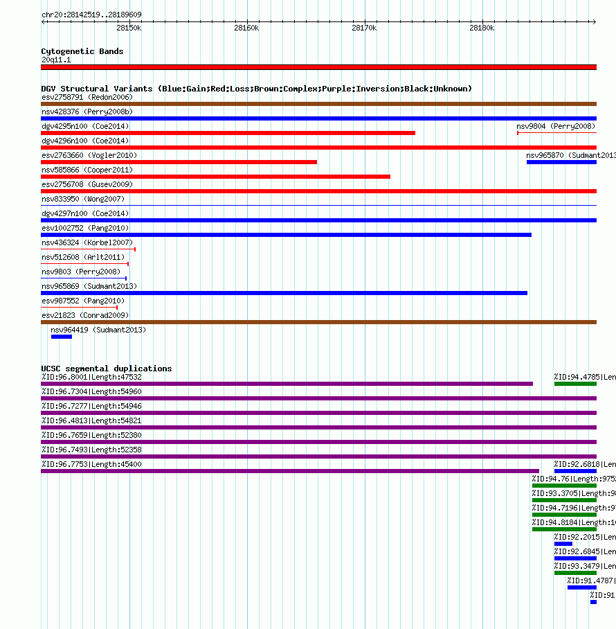Click the %ID:92.6845 duplication label

[585, 551]
